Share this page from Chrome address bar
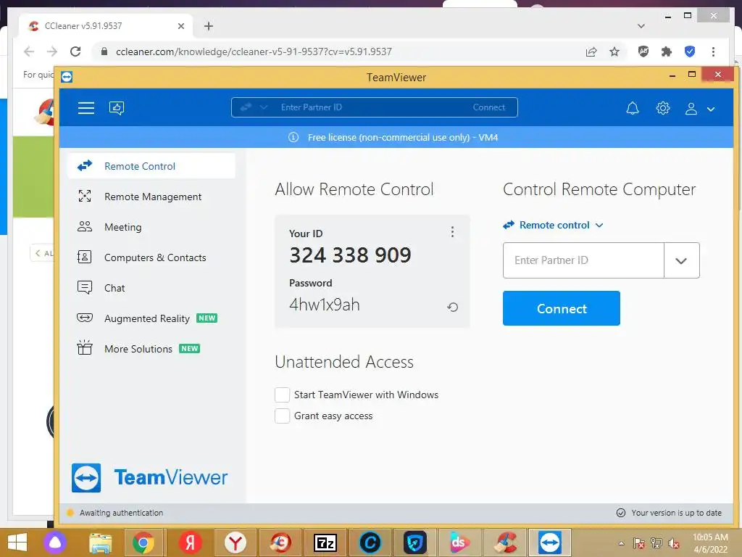Image resolution: width=742 pixels, height=557 pixels. [591, 51]
